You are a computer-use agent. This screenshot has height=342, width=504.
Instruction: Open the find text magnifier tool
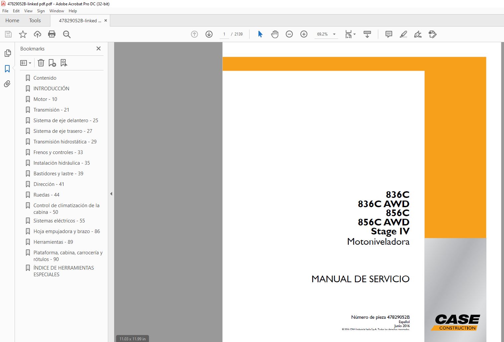[x=67, y=34]
